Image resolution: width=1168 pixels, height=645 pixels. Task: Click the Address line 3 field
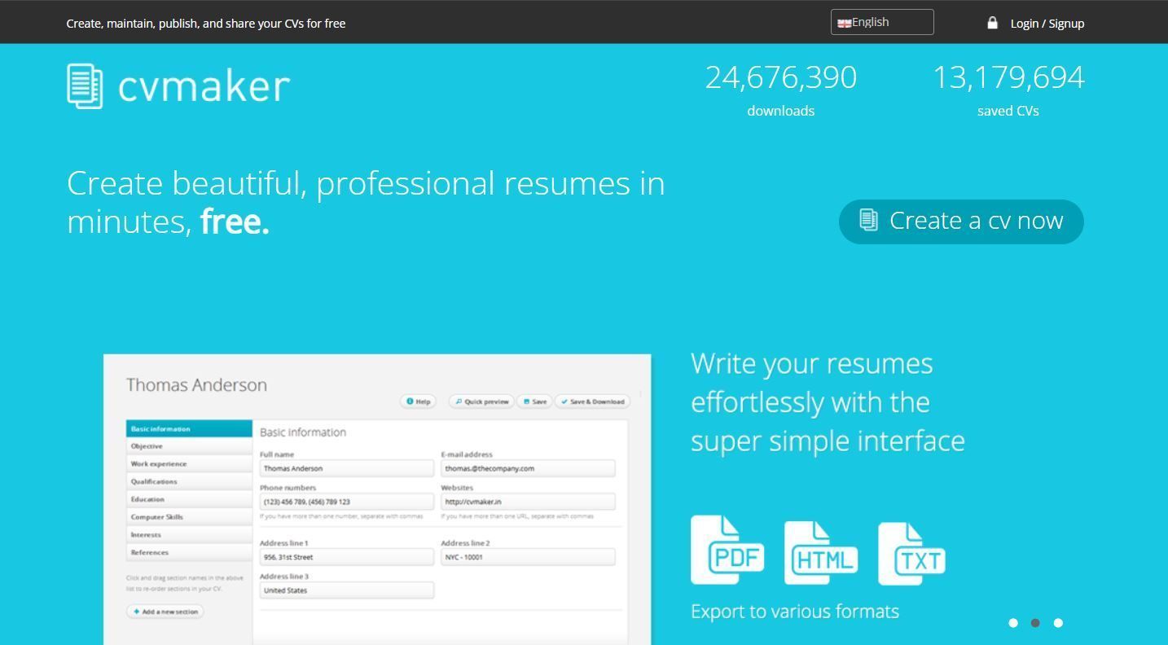[347, 590]
